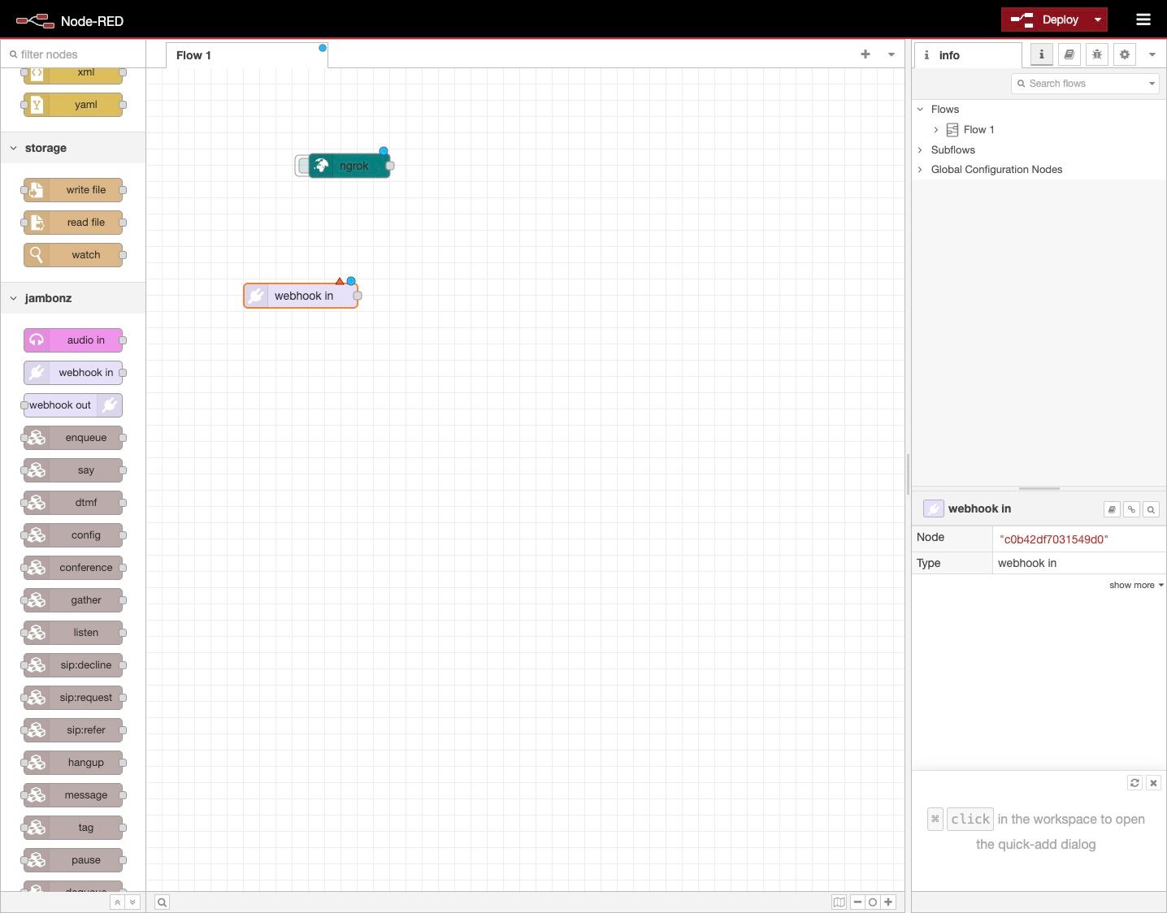Select the webhook in node on canvas
The height and width of the screenshot is (913, 1167).
click(x=301, y=296)
